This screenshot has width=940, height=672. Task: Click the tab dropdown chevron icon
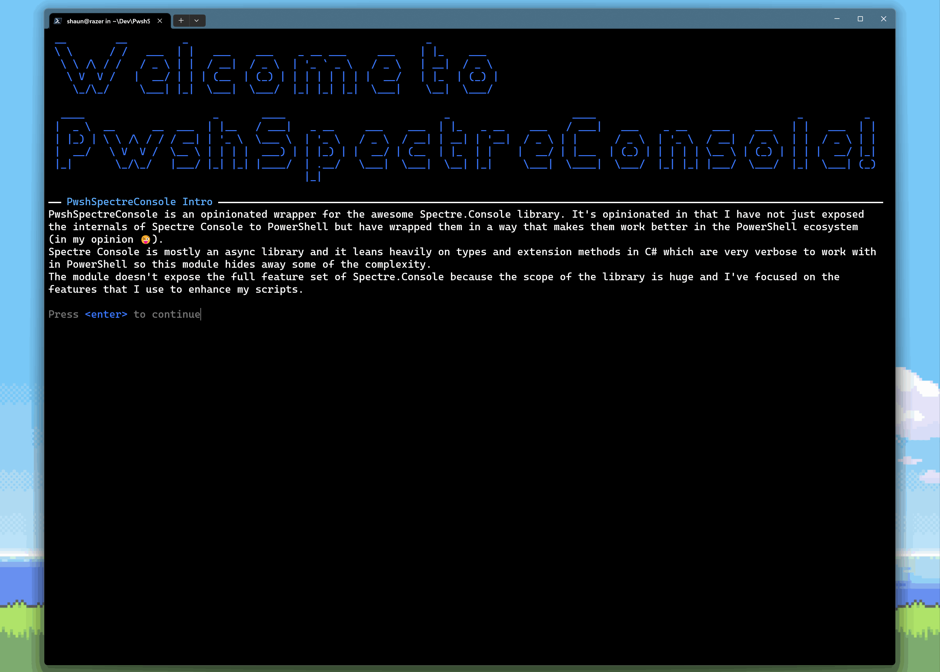(197, 20)
